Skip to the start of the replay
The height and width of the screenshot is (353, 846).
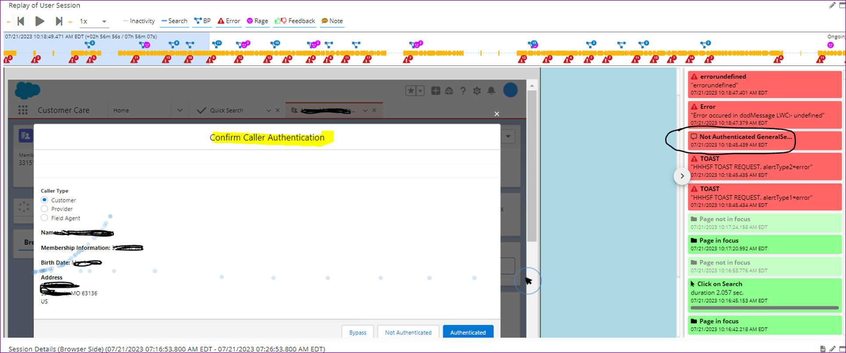pyautogui.click(x=21, y=21)
